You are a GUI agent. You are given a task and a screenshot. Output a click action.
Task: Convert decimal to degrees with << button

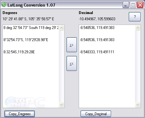(72, 64)
